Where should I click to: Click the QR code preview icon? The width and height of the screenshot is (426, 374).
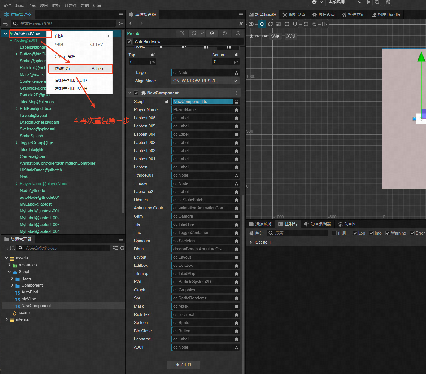(388, 2)
